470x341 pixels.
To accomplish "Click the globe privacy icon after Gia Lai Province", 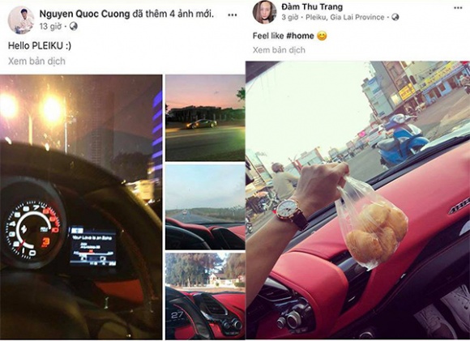I will coord(395,17).
